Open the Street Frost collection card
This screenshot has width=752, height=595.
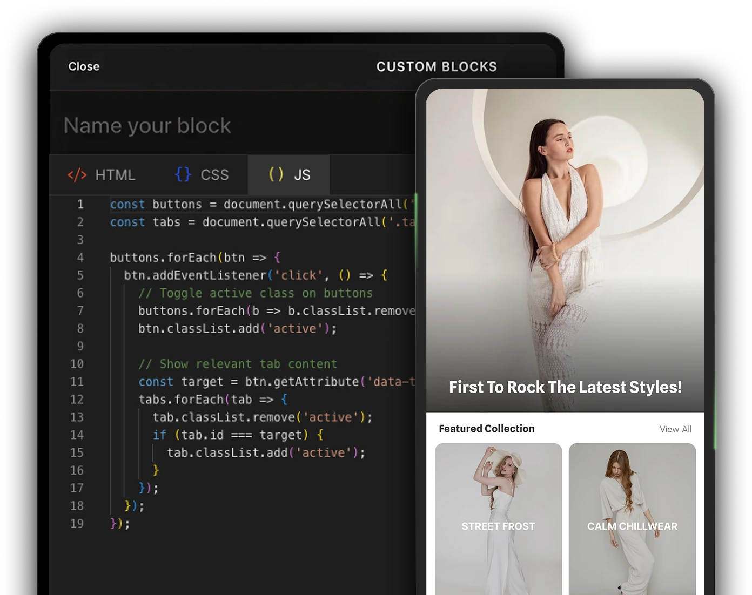point(498,518)
